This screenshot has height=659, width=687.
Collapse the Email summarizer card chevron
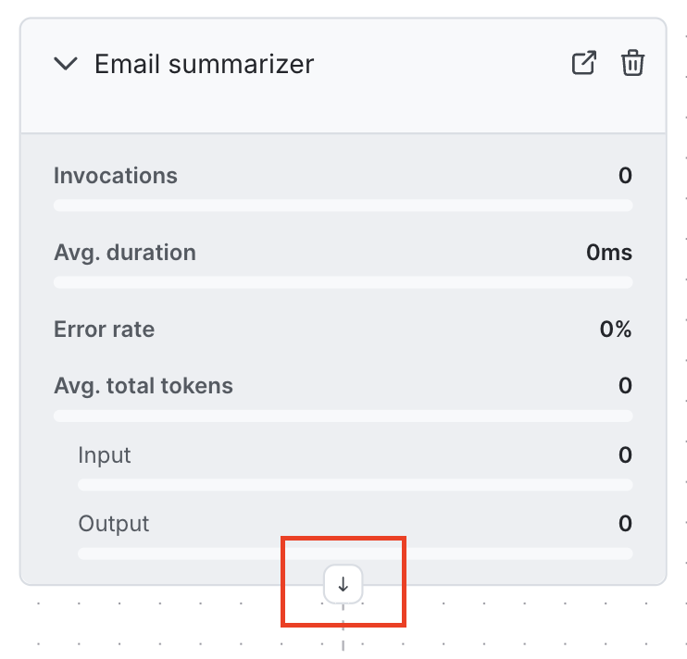66,64
